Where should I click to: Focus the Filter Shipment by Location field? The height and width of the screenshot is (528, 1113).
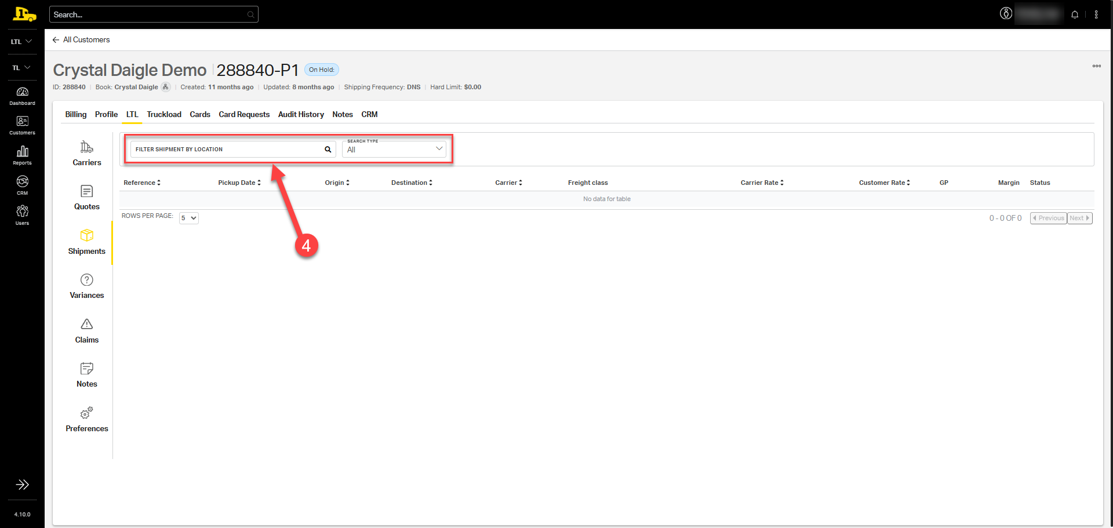click(x=233, y=150)
